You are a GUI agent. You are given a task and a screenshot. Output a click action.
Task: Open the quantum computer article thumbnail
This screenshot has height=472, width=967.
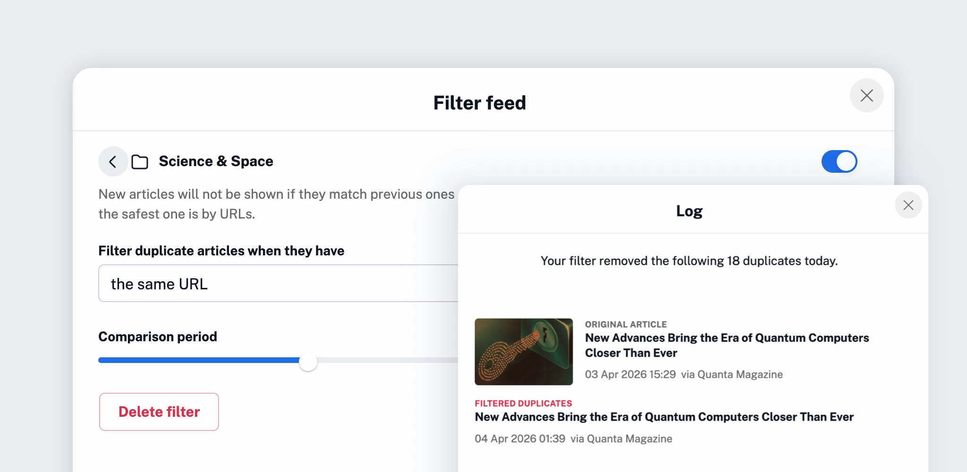(524, 352)
